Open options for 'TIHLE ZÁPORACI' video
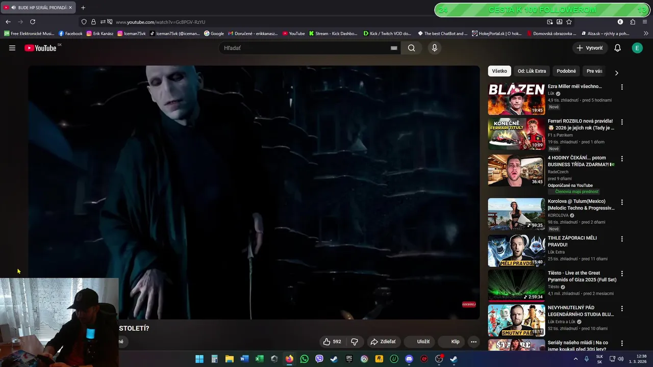The width and height of the screenshot is (653, 367). tap(621, 239)
